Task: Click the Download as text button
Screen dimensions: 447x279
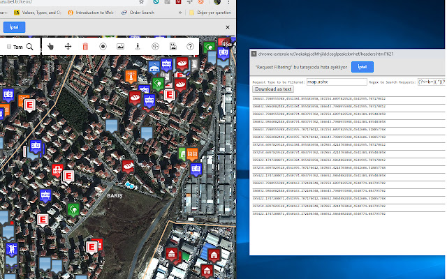Action: (x=274, y=89)
